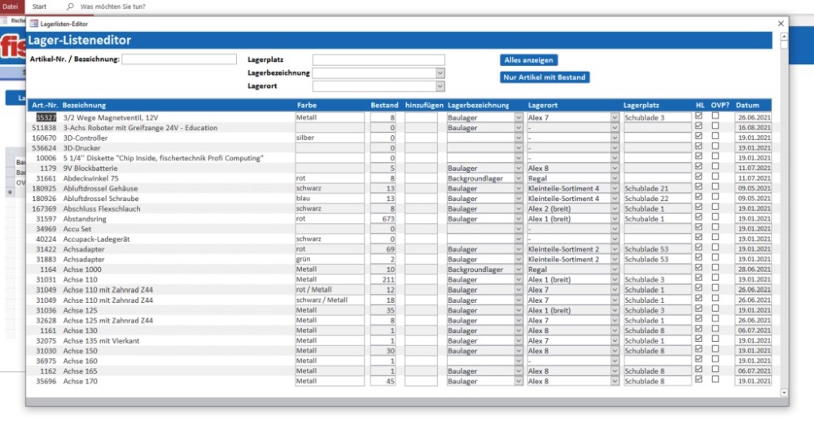
Task: Click '3-Achs Roboter mit Greifzange 24V - Education'
Action: [x=140, y=128]
